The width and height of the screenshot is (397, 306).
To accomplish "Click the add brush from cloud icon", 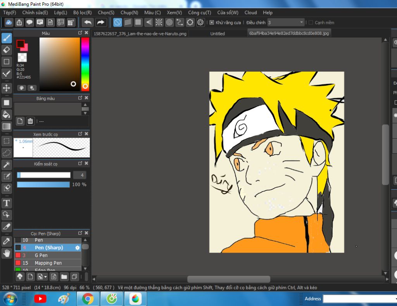I will coord(19,277).
